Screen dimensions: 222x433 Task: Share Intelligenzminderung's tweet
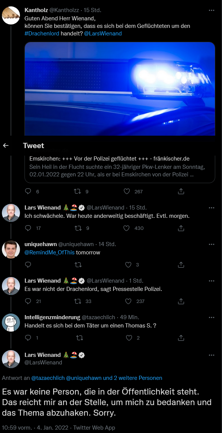click(181, 338)
